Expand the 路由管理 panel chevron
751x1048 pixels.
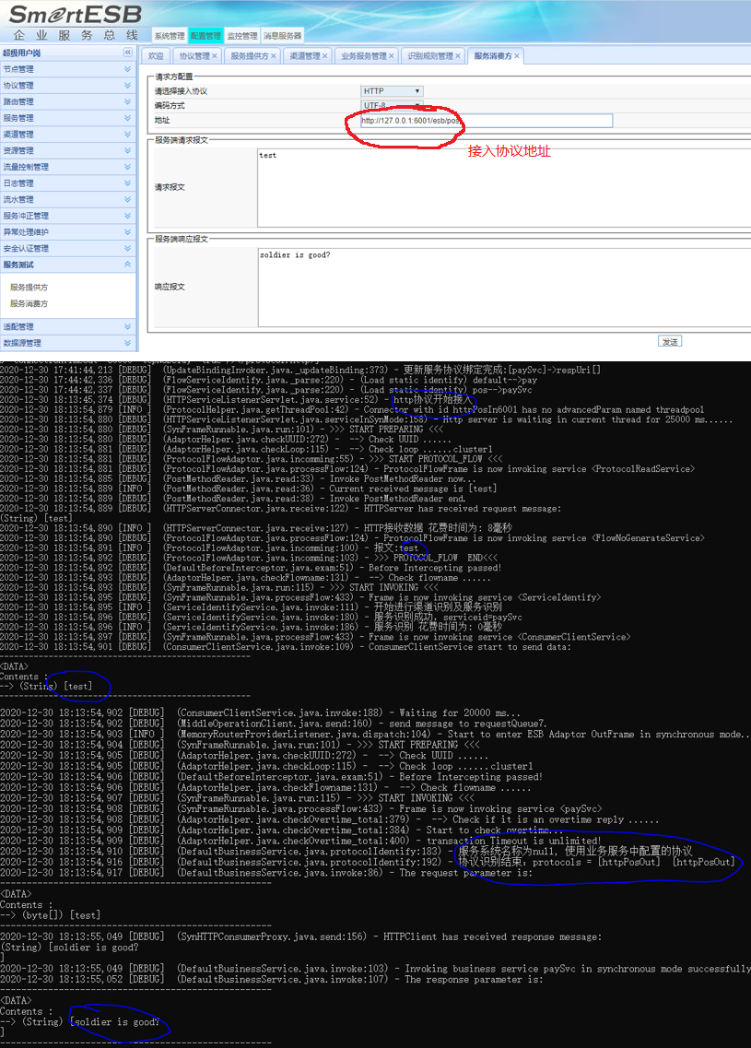tap(128, 101)
